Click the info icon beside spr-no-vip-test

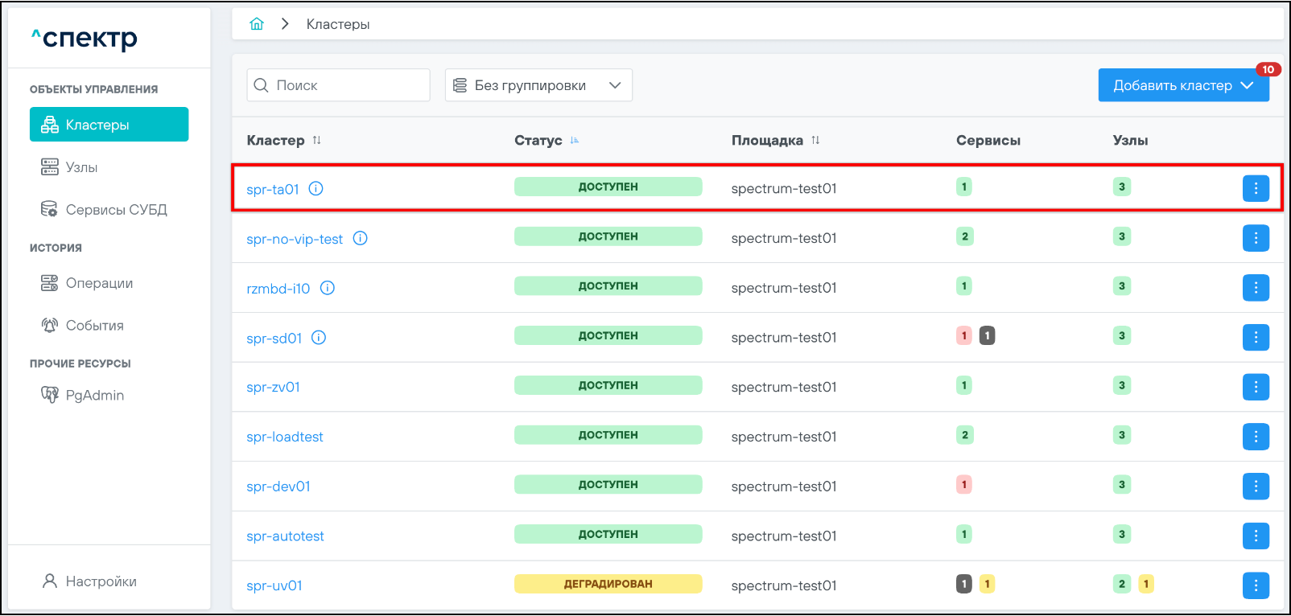361,238
